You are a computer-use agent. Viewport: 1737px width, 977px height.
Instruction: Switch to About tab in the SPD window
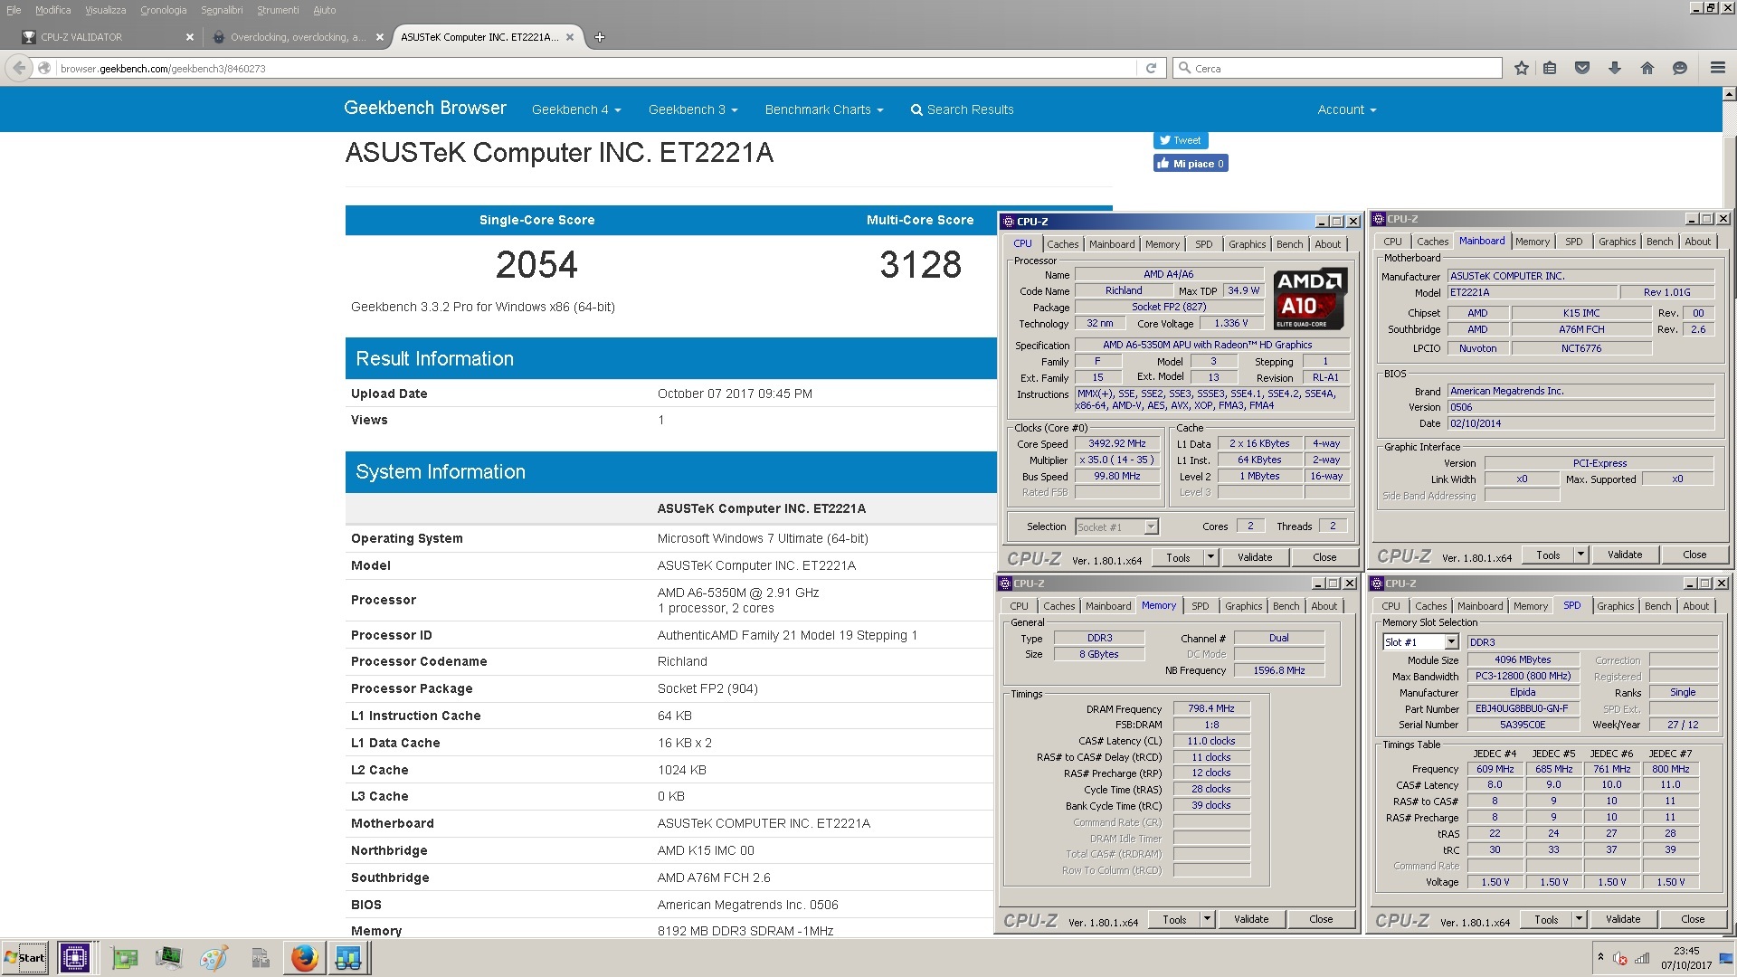pyautogui.click(x=1695, y=606)
